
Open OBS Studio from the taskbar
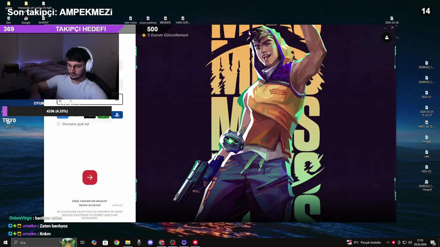tap(173, 243)
